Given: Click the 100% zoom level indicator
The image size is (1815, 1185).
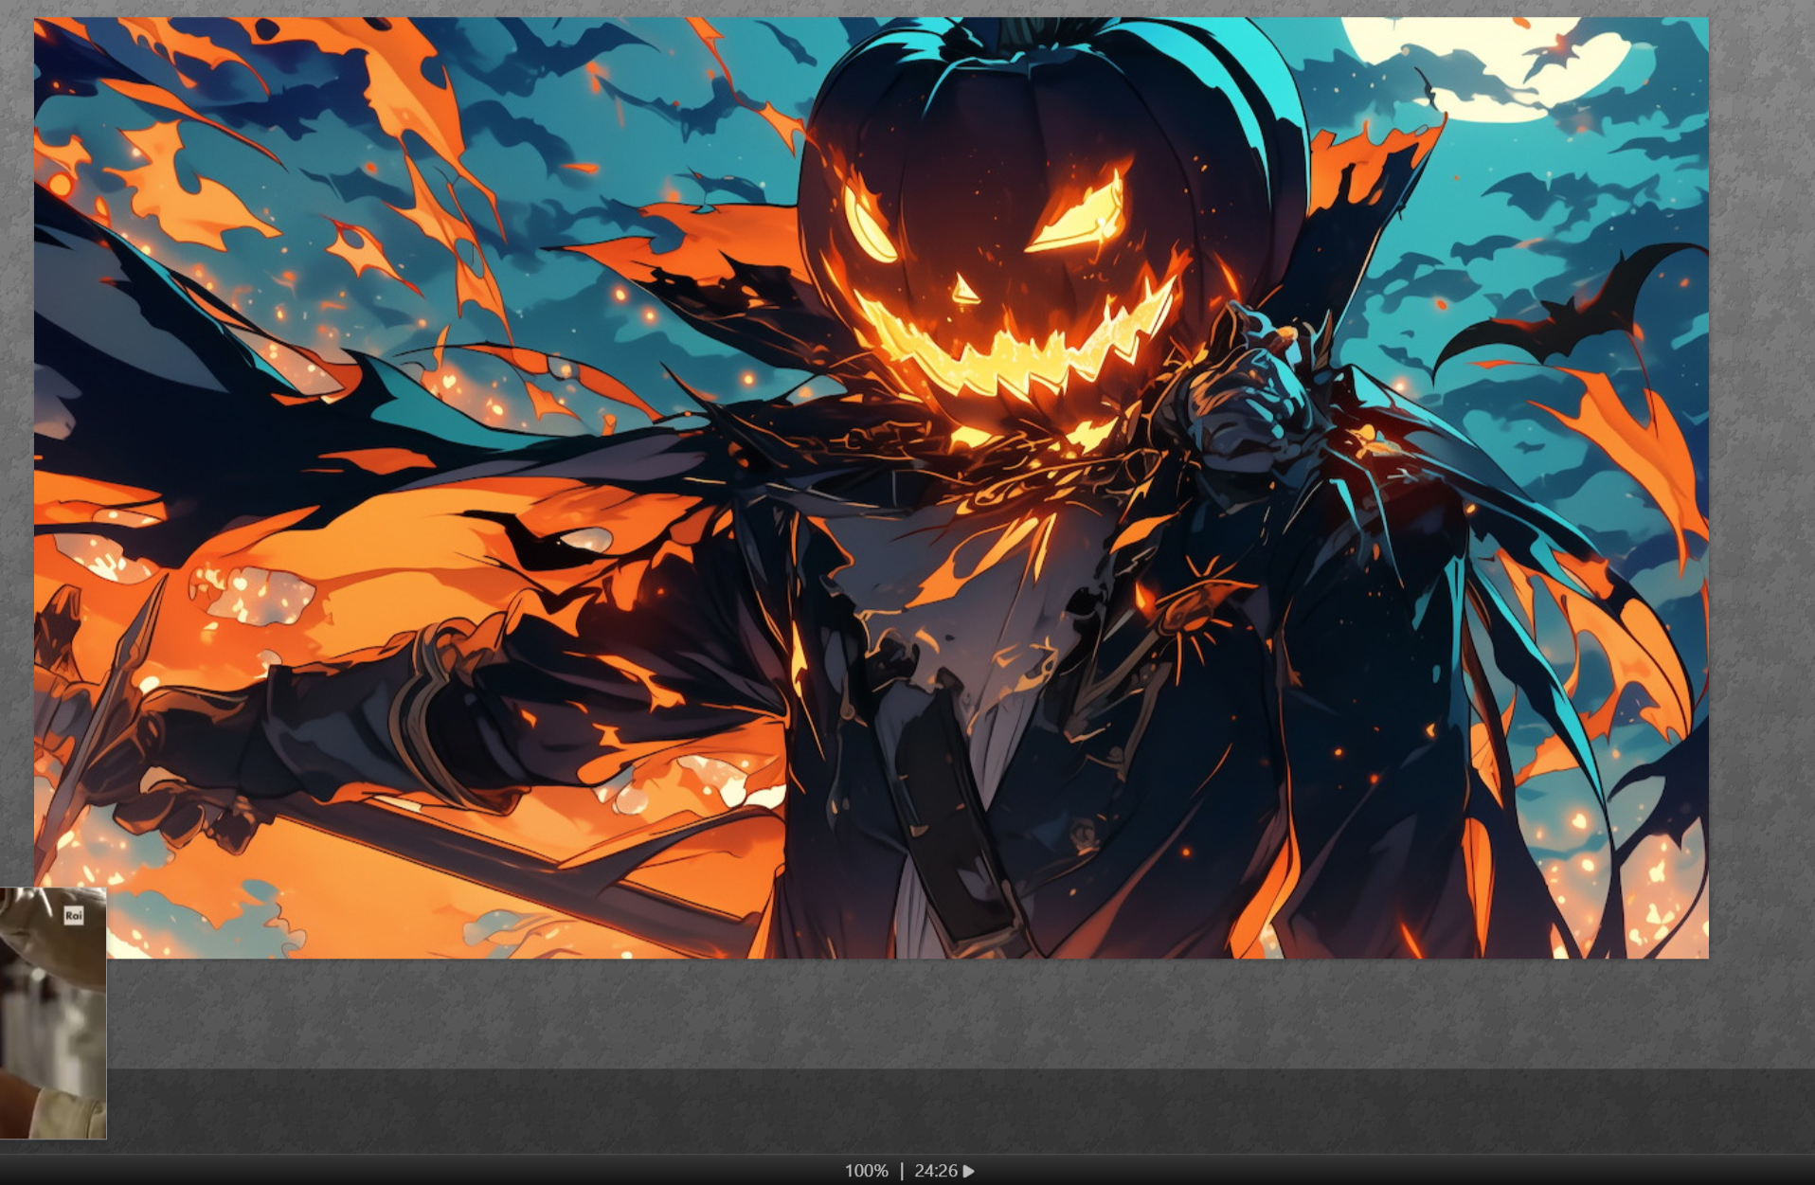Looking at the screenshot, I should click(x=866, y=1172).
